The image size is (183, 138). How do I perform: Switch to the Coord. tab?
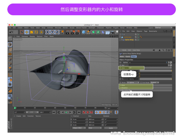[x=128, y=57]
